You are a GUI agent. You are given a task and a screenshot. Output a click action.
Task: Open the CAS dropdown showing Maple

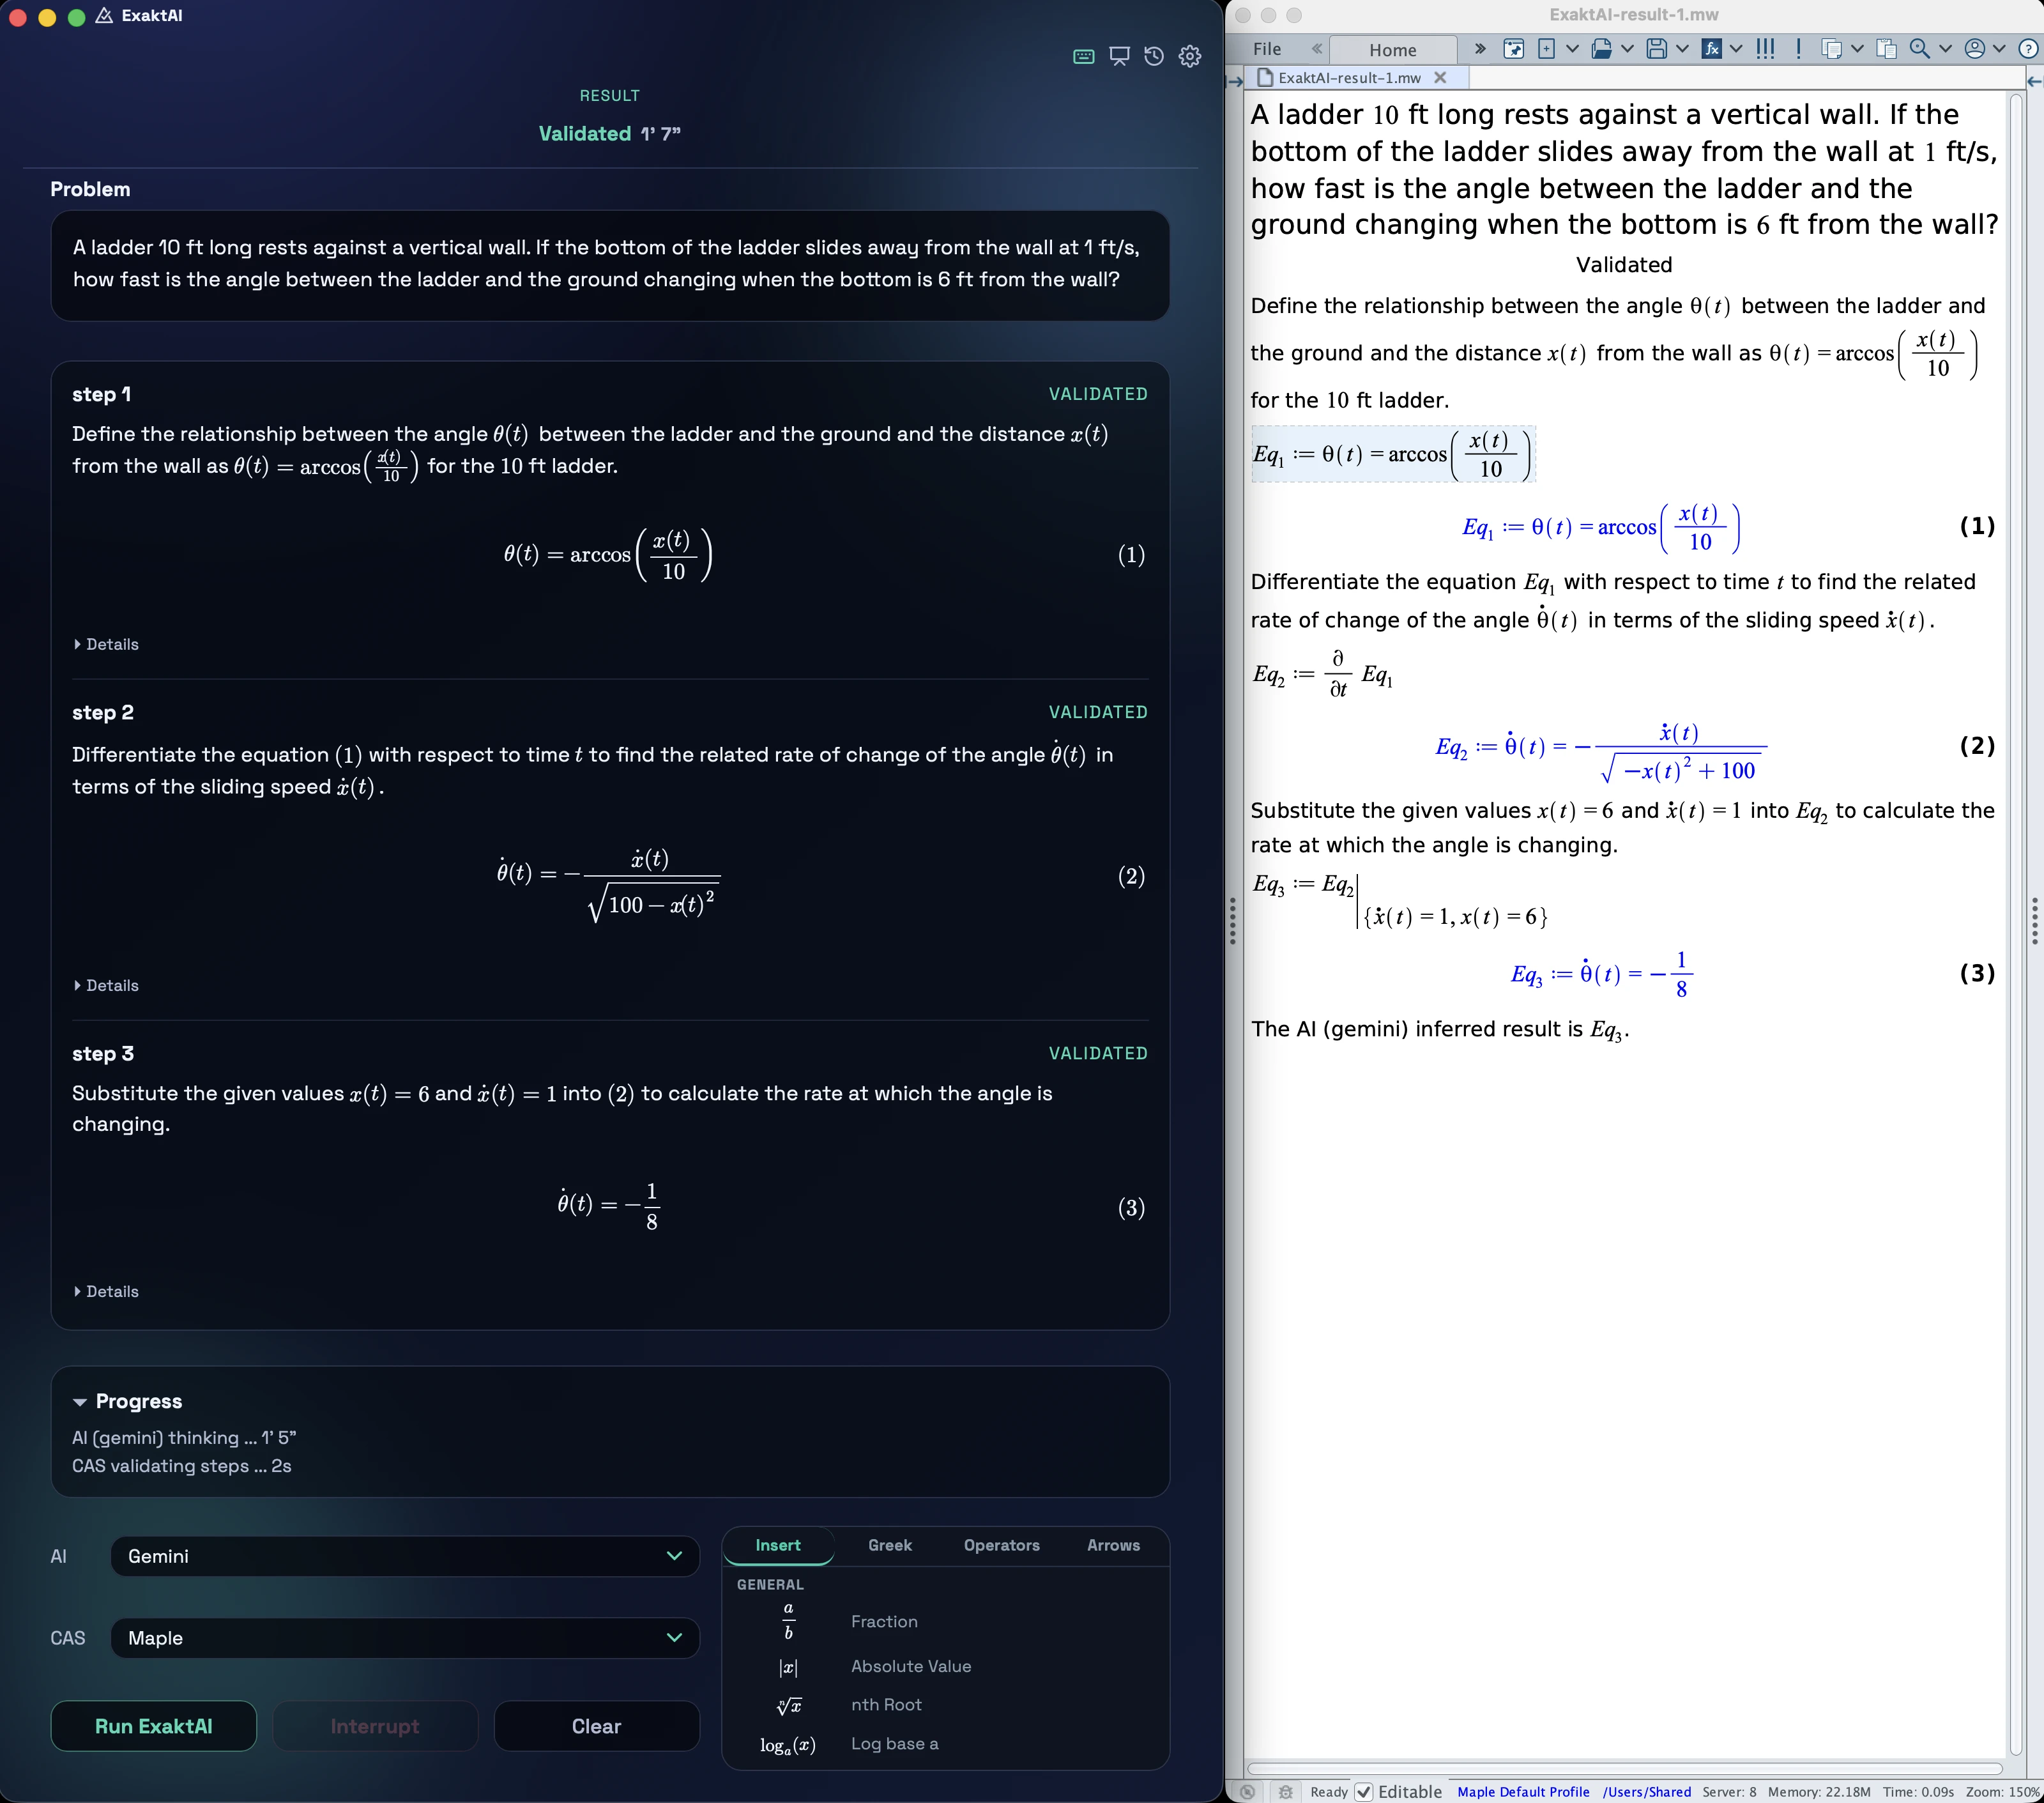405,1638
